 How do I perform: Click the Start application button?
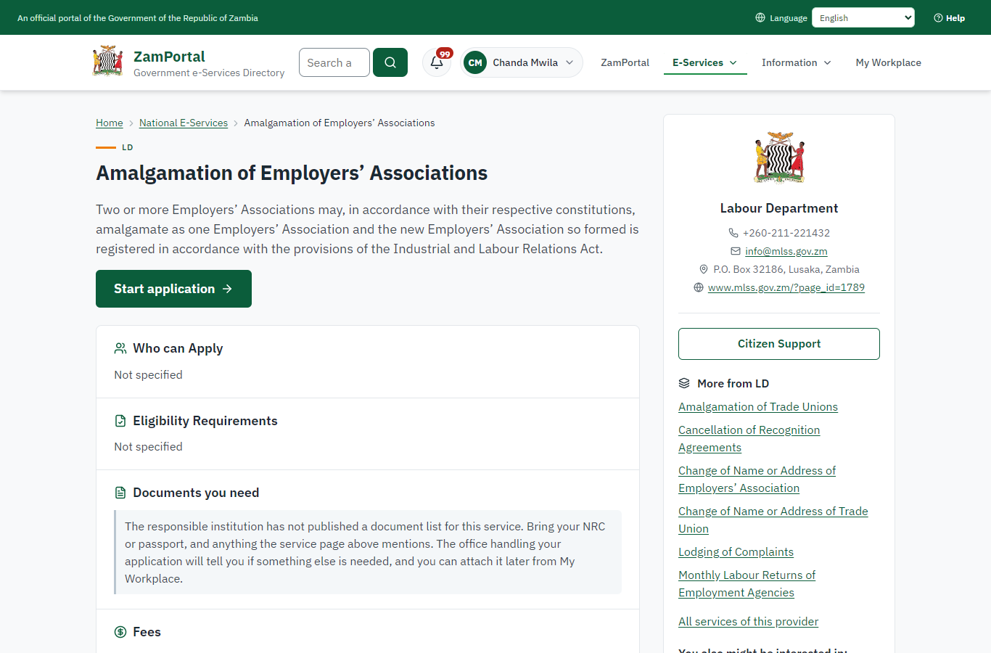point(173,289)
